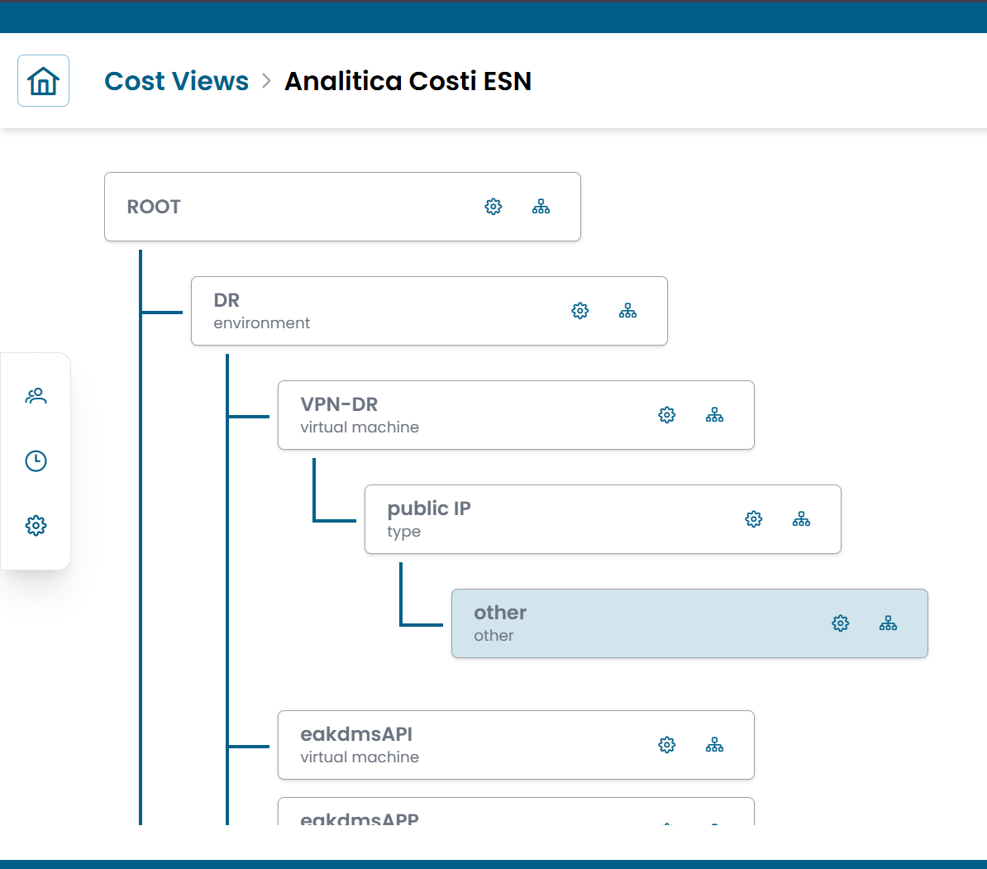The image size is (987, 869).
Task: Click the hierarchy icon on the DR node
Action: tap(627, 311)
